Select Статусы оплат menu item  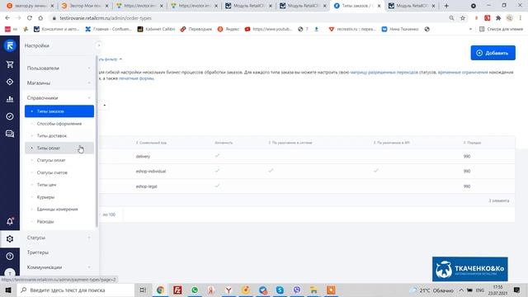(59, 160)
